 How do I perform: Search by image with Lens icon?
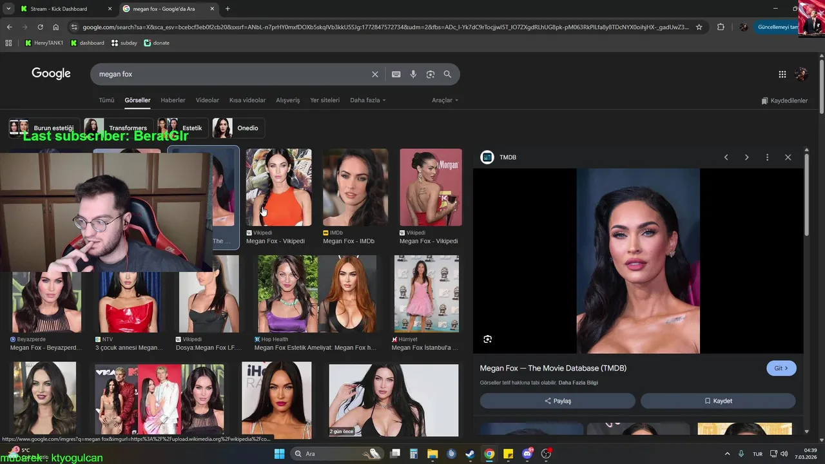431,74
